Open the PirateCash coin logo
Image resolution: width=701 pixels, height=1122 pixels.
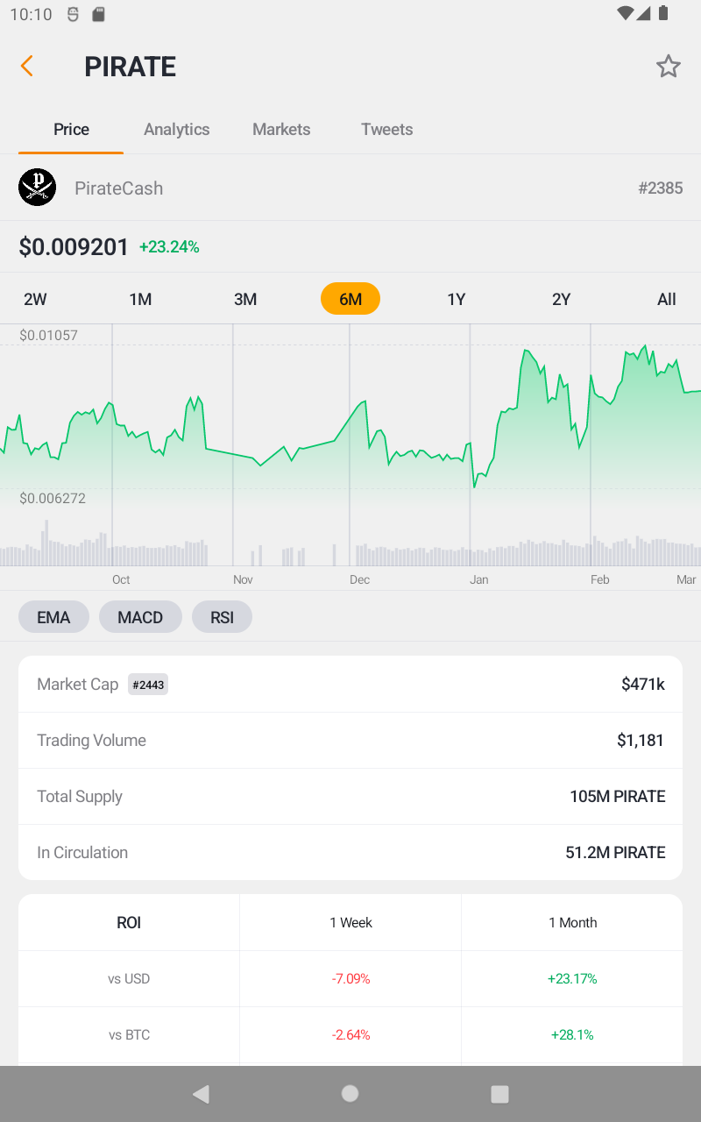37,187
